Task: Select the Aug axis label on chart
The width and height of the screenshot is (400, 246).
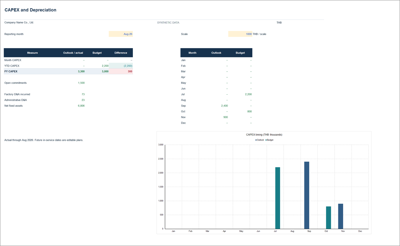Action: pyautogui.click(x=292, y=231)
